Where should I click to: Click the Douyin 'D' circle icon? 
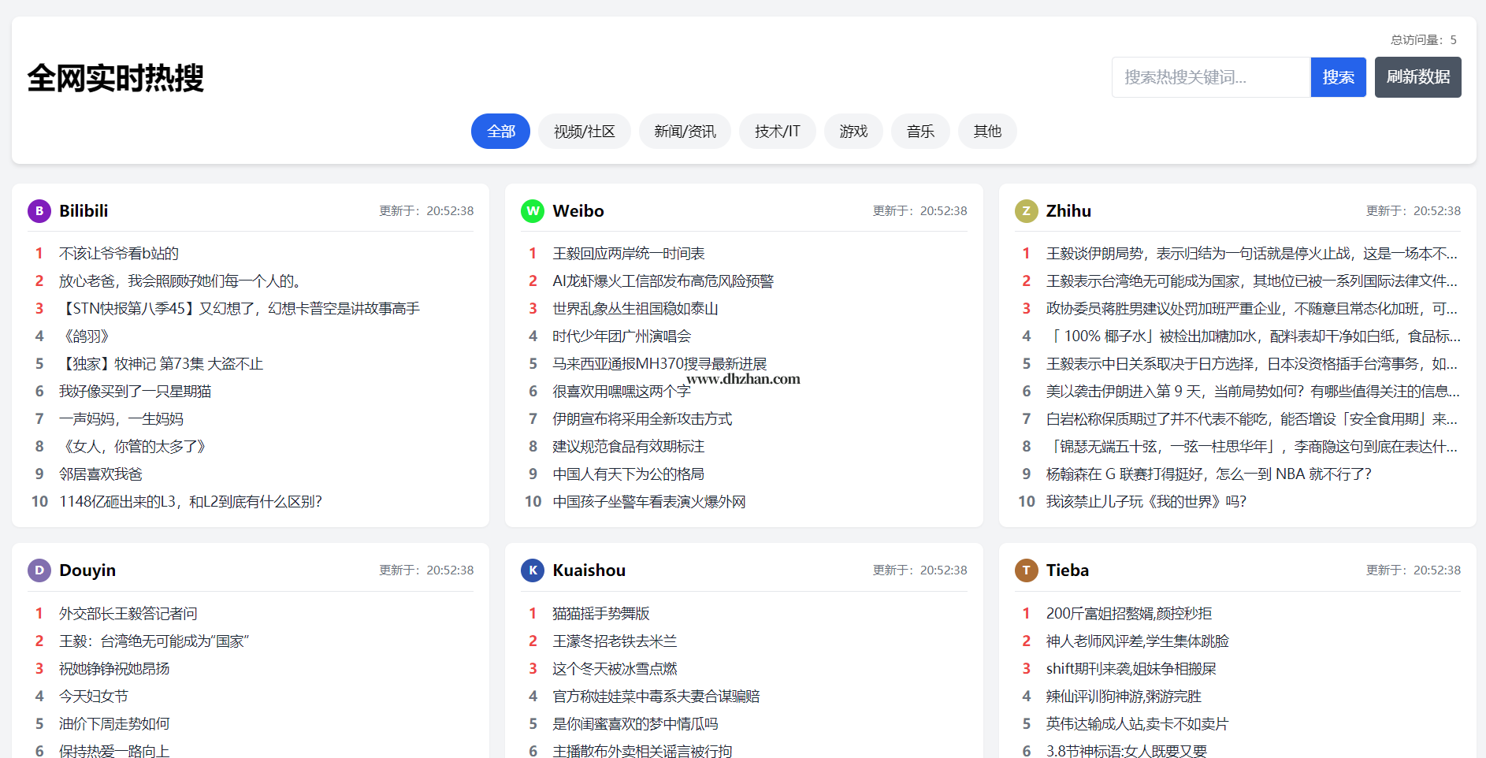[x=39, y=570]
